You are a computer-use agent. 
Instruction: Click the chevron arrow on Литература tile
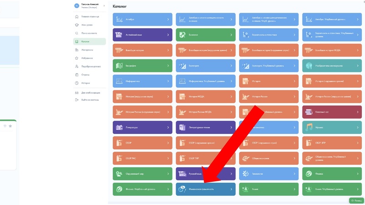tap(168, 127)
